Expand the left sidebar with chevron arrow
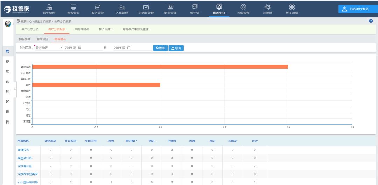Screen dimensions: 378x185 click(x=15, y=89)
